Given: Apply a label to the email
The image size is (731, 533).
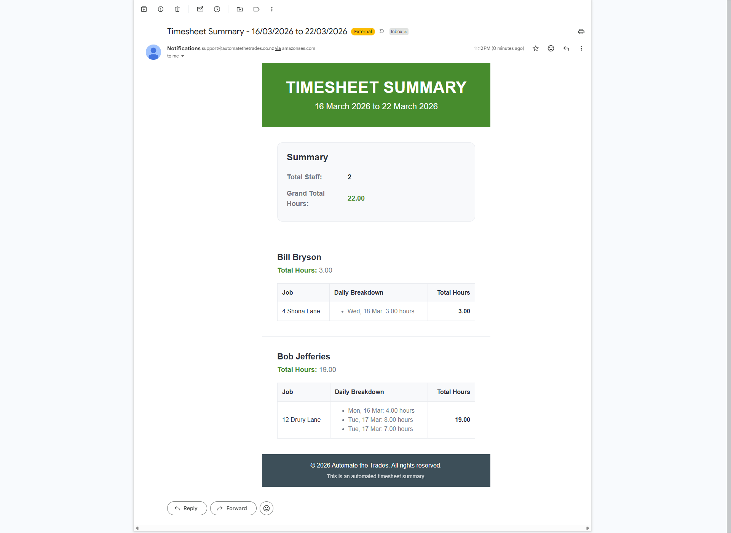Looking at the screenshot, I should 256,9.
